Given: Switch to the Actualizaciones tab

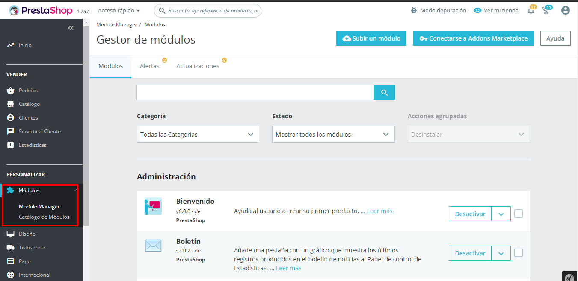Looking at the screenshot, I should pos(198,66).
